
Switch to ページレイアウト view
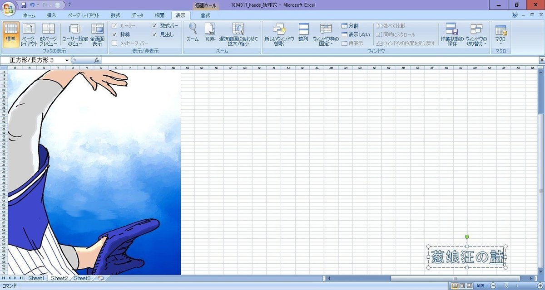29,34
